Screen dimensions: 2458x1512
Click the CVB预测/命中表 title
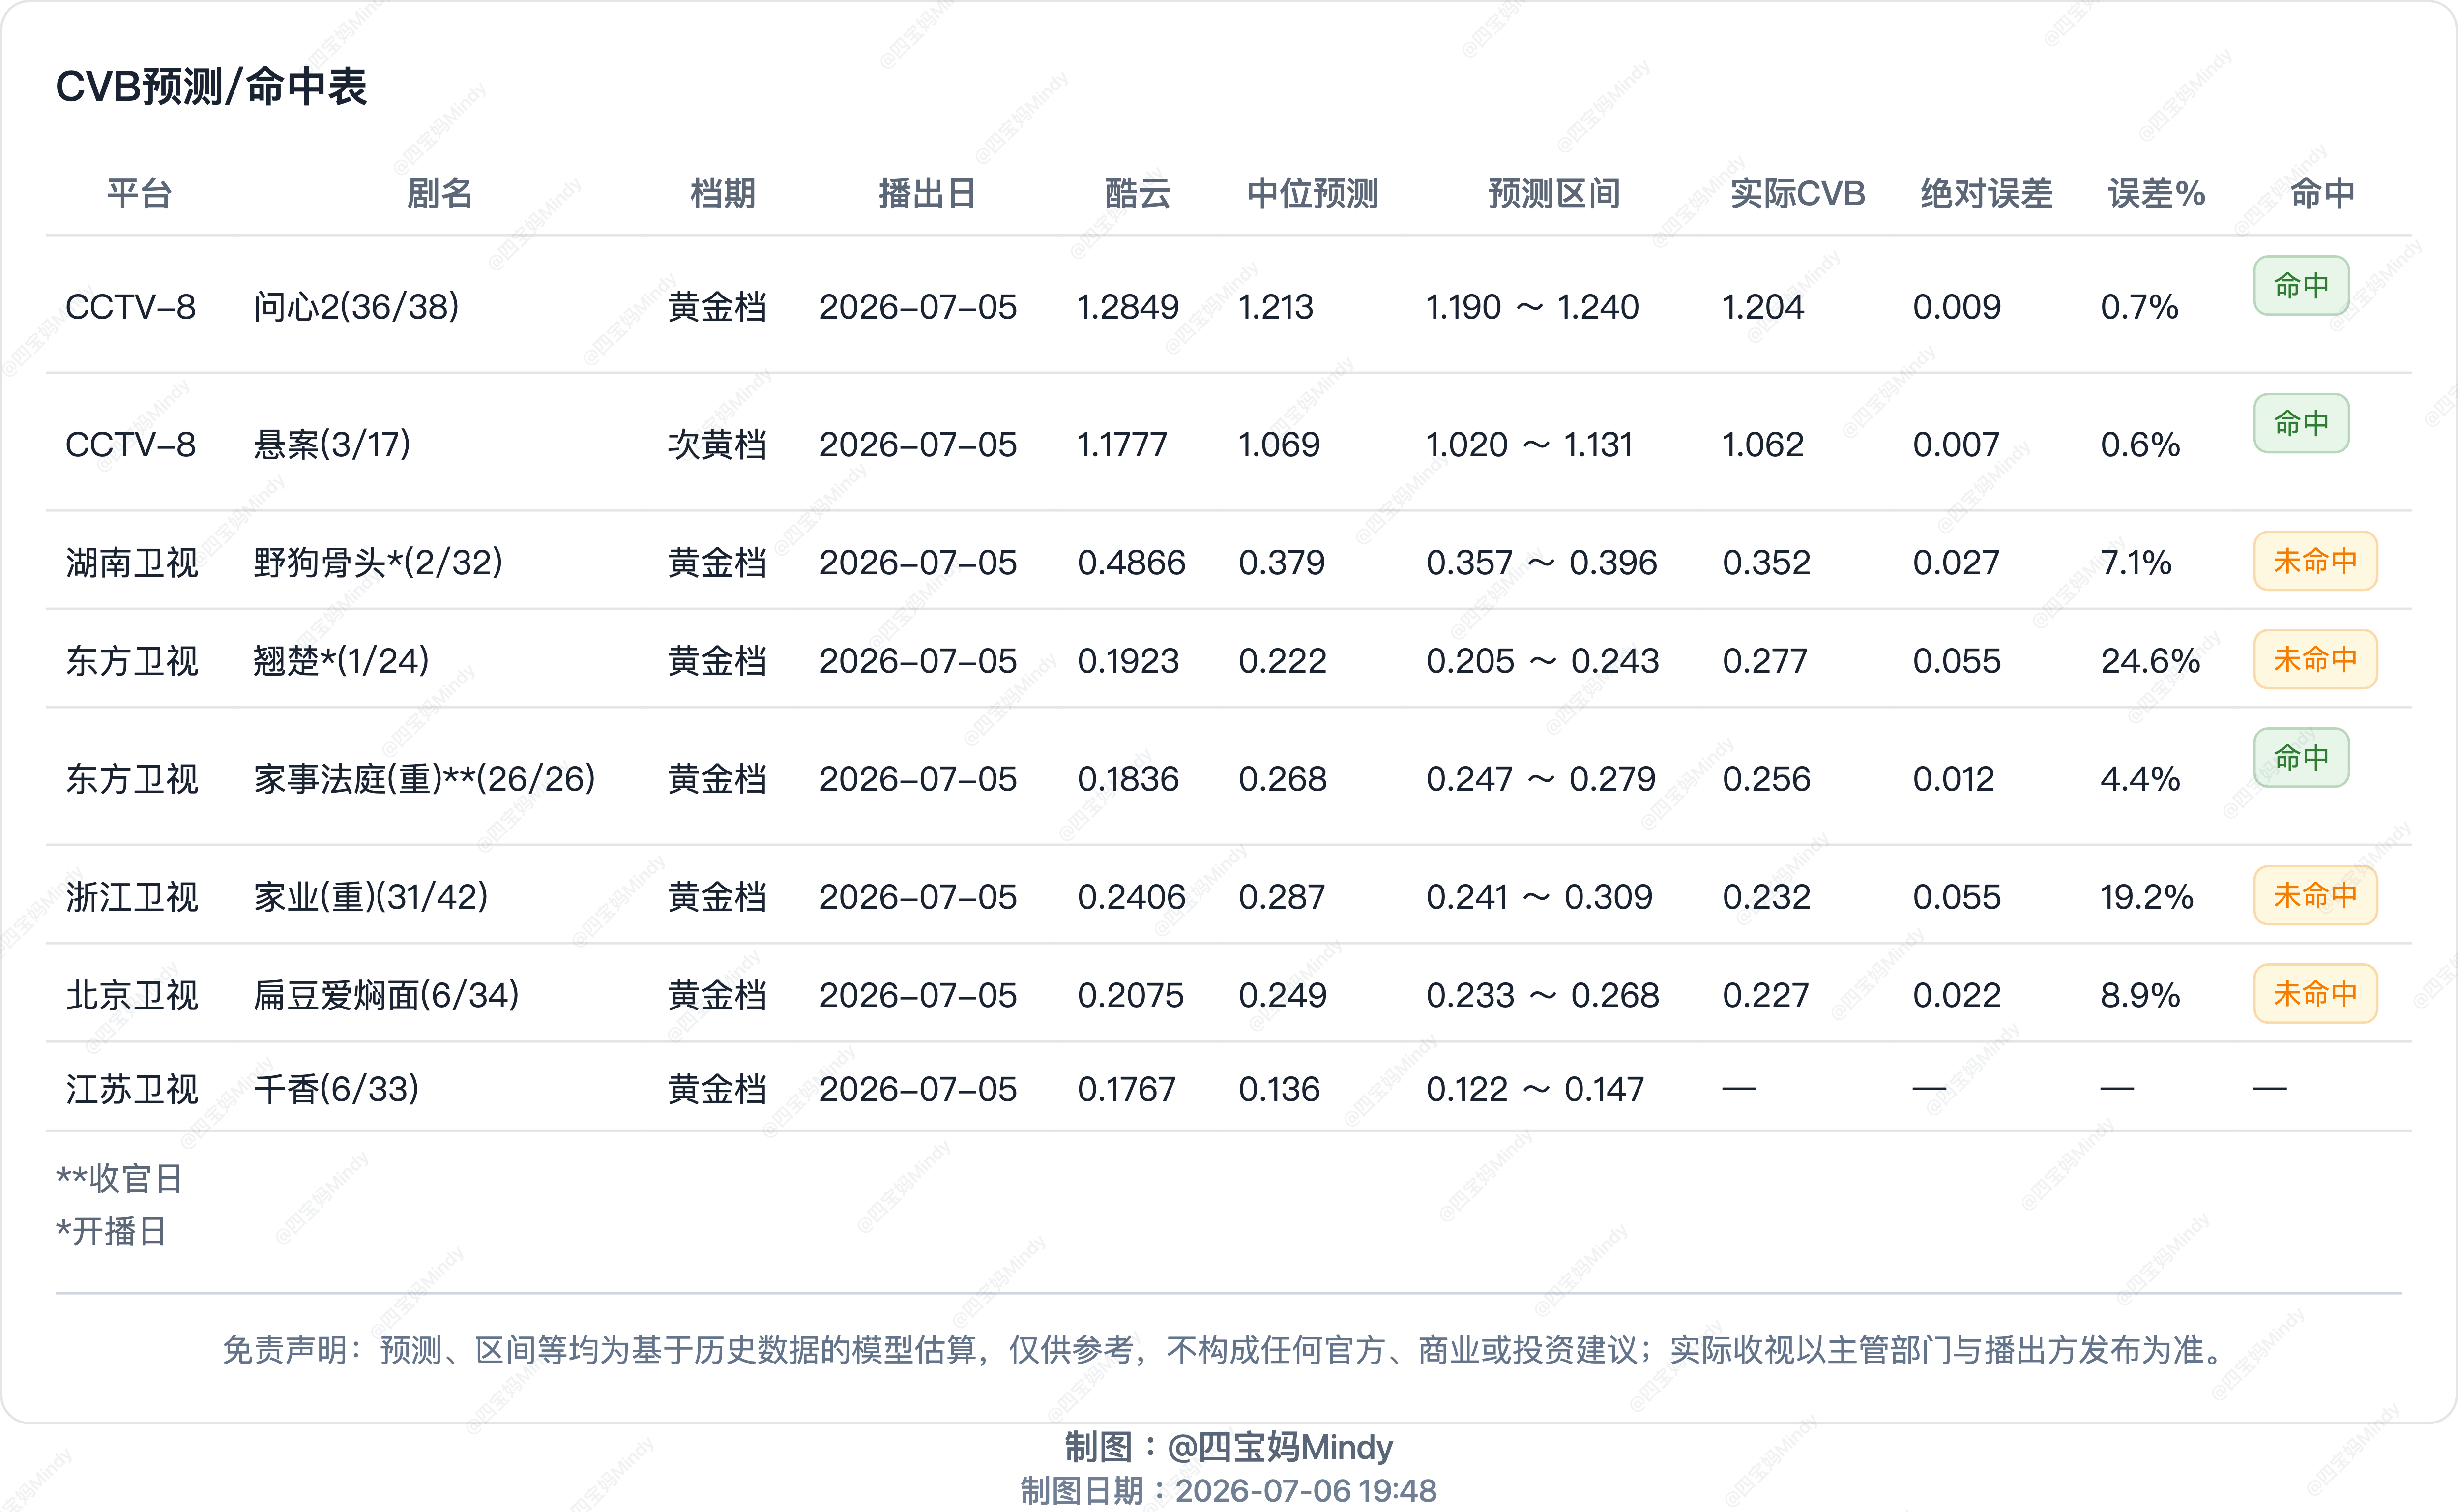point(211,86)
